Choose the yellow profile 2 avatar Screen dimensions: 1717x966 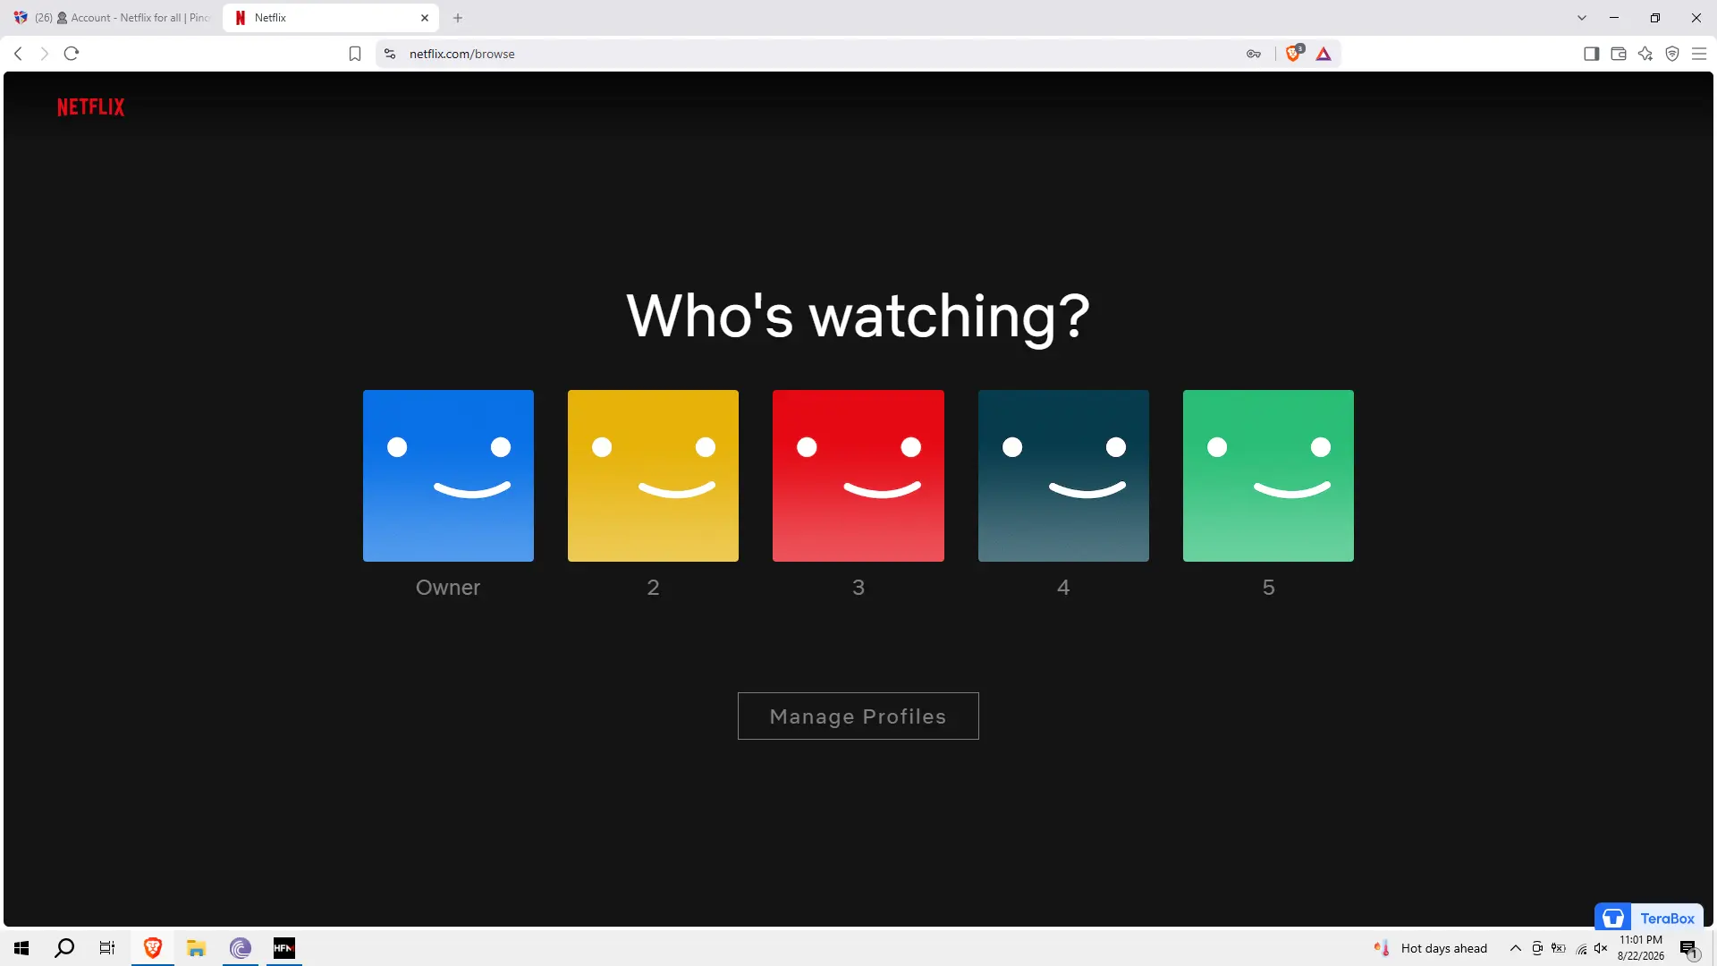[x=653, y=476]
